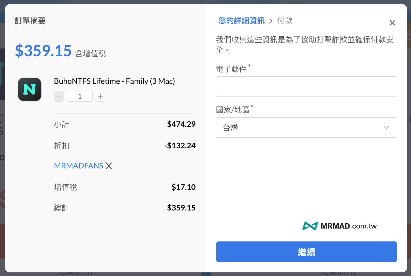Click the MRMAD.com.tw watermark text
Image resolution: width=411 pixels, height=276 pixels.
[349, 226]
